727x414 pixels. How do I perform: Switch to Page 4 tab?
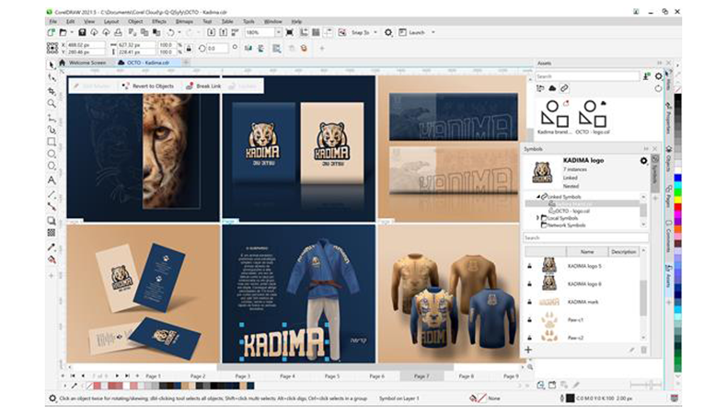click(x=287, y=376)
